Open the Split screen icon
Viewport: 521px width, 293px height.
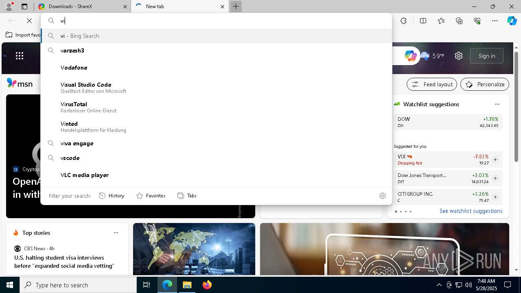pyautogui.click(x=423, y=21)
